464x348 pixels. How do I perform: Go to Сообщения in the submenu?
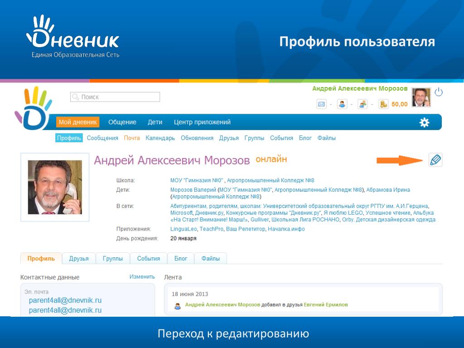point(102,138)
